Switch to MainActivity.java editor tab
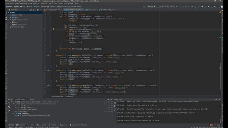Image resolution: width=228 pixels, height=128 pixels. [x=107, y=10]
